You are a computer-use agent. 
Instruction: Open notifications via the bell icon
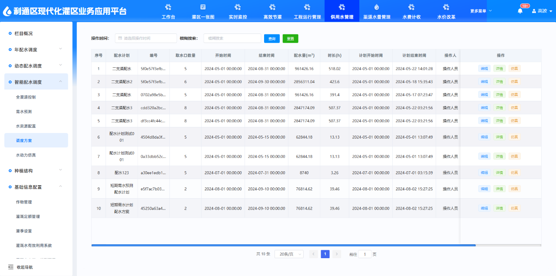520,11
